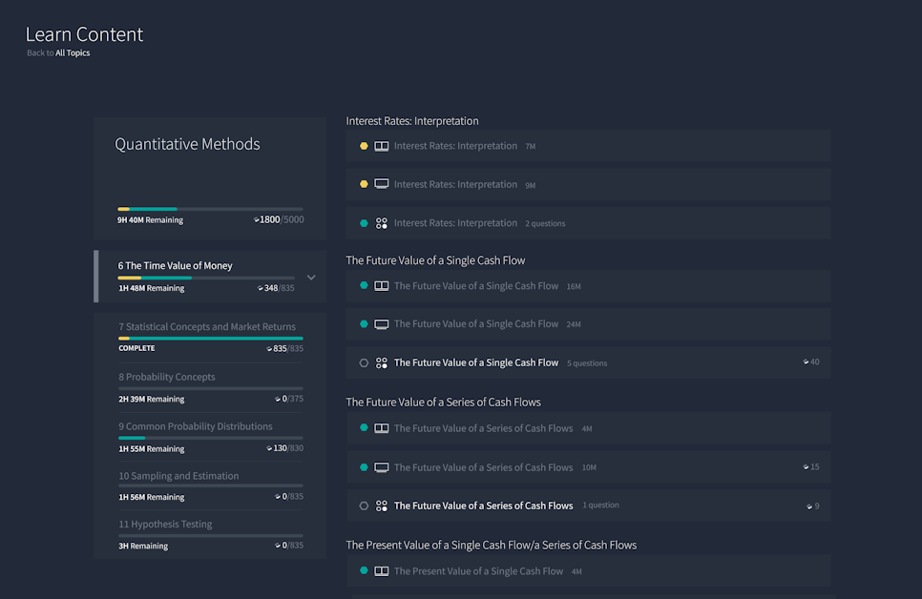Select 11 Hypothesis Testing topic

point(165,524)
